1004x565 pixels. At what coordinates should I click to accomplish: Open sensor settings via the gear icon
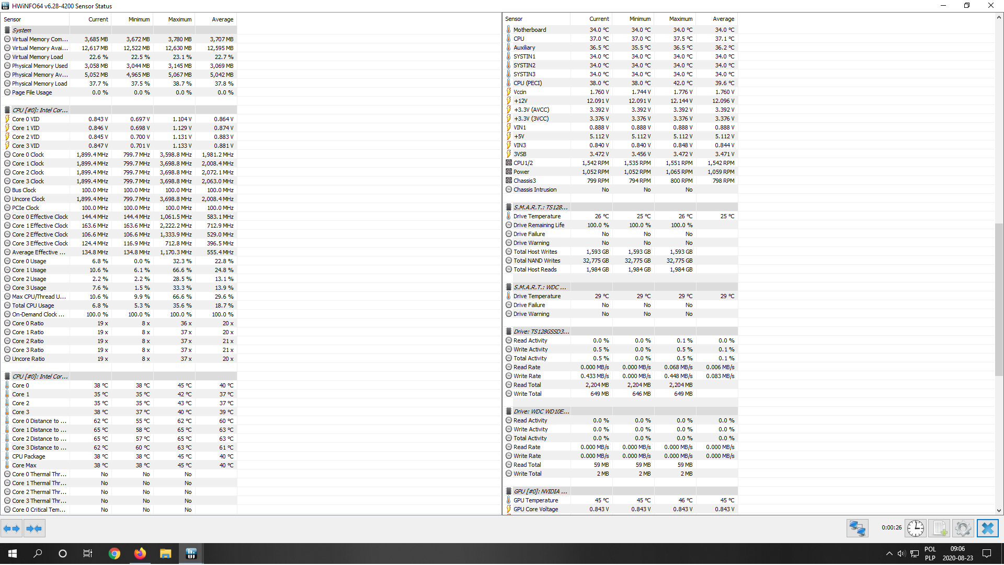(x=963, y=528)
